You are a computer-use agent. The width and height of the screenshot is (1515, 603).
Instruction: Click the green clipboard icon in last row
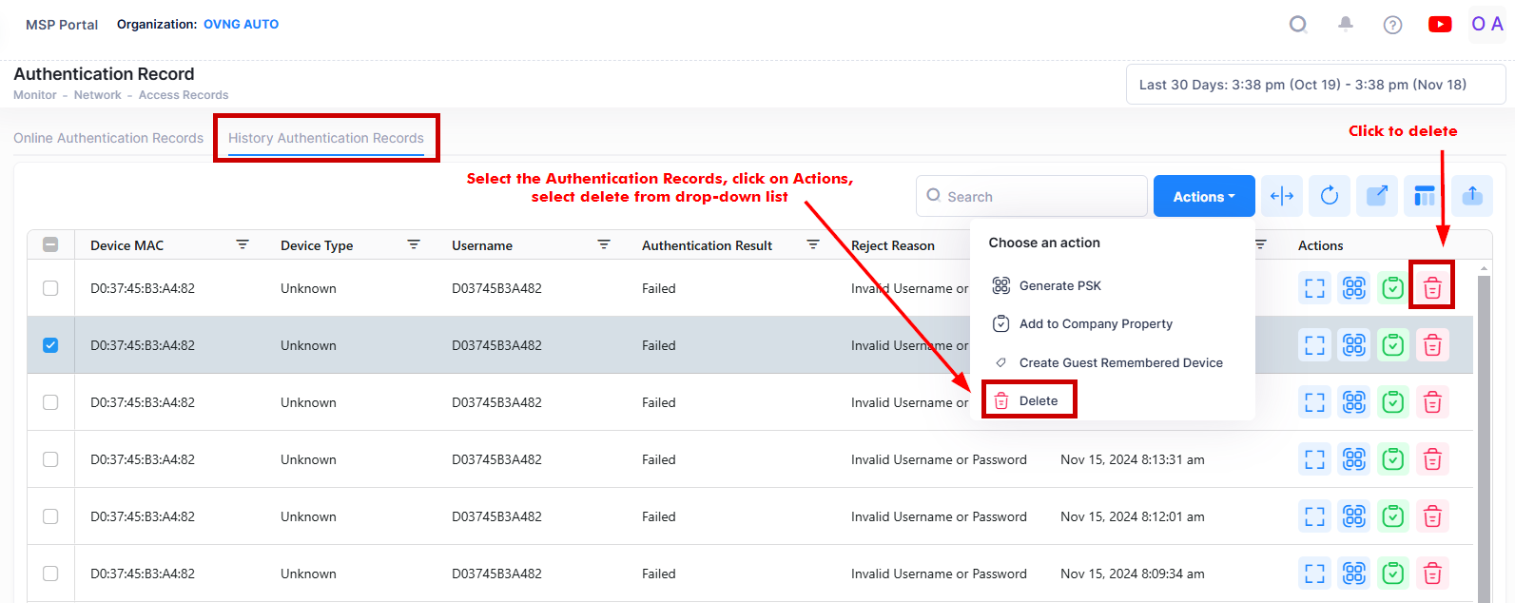click(x=1392, y=574)
